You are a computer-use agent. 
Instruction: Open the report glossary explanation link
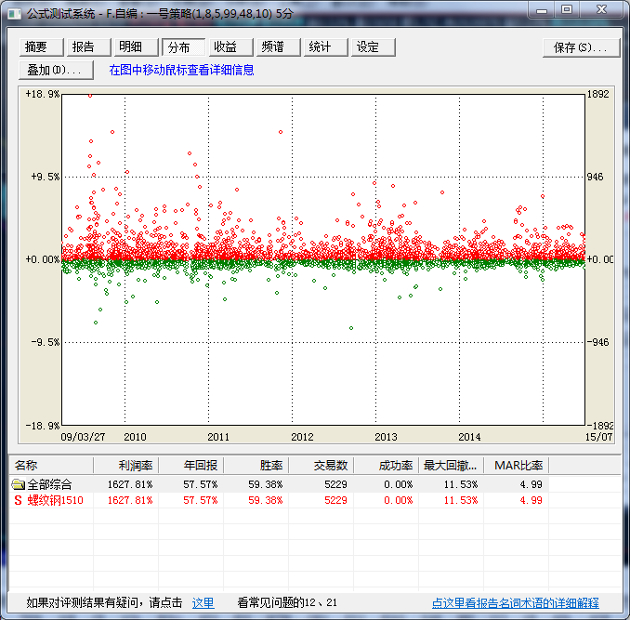point(515,603)
